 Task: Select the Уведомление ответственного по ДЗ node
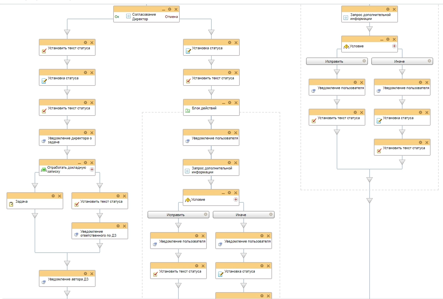[98, 233]
